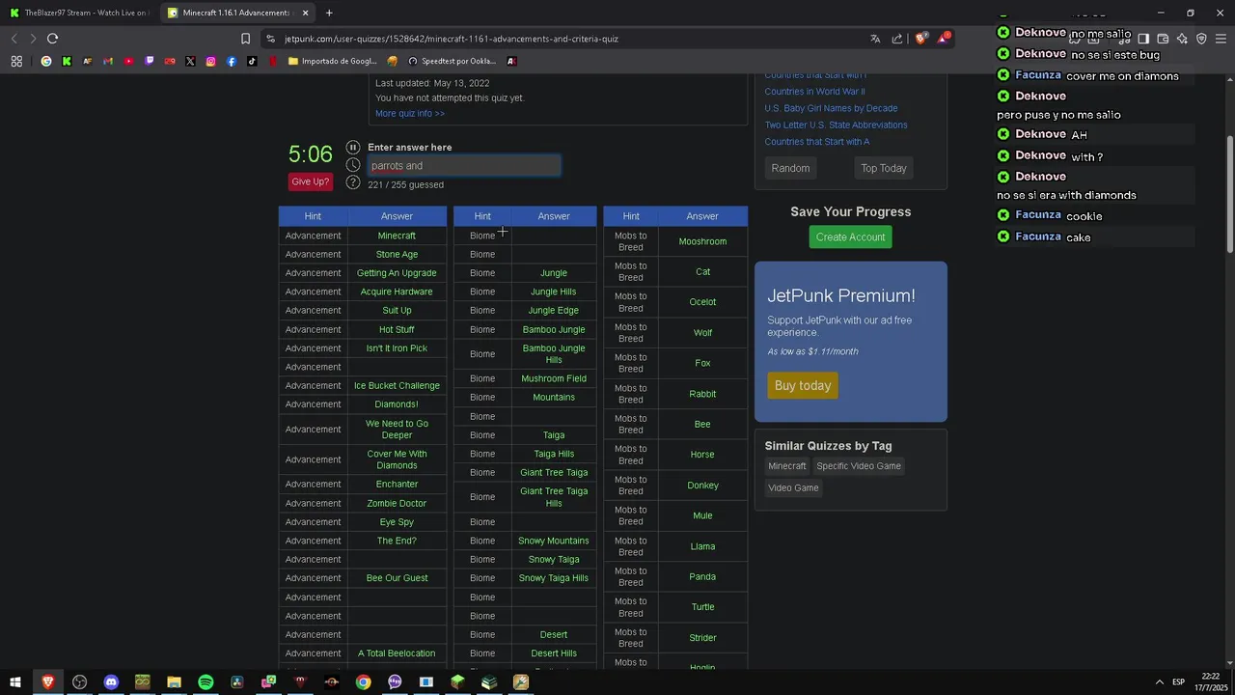Open Brave Rewards triangle icon
This screenshot has width=1235, height=695.
pos(943,39)
